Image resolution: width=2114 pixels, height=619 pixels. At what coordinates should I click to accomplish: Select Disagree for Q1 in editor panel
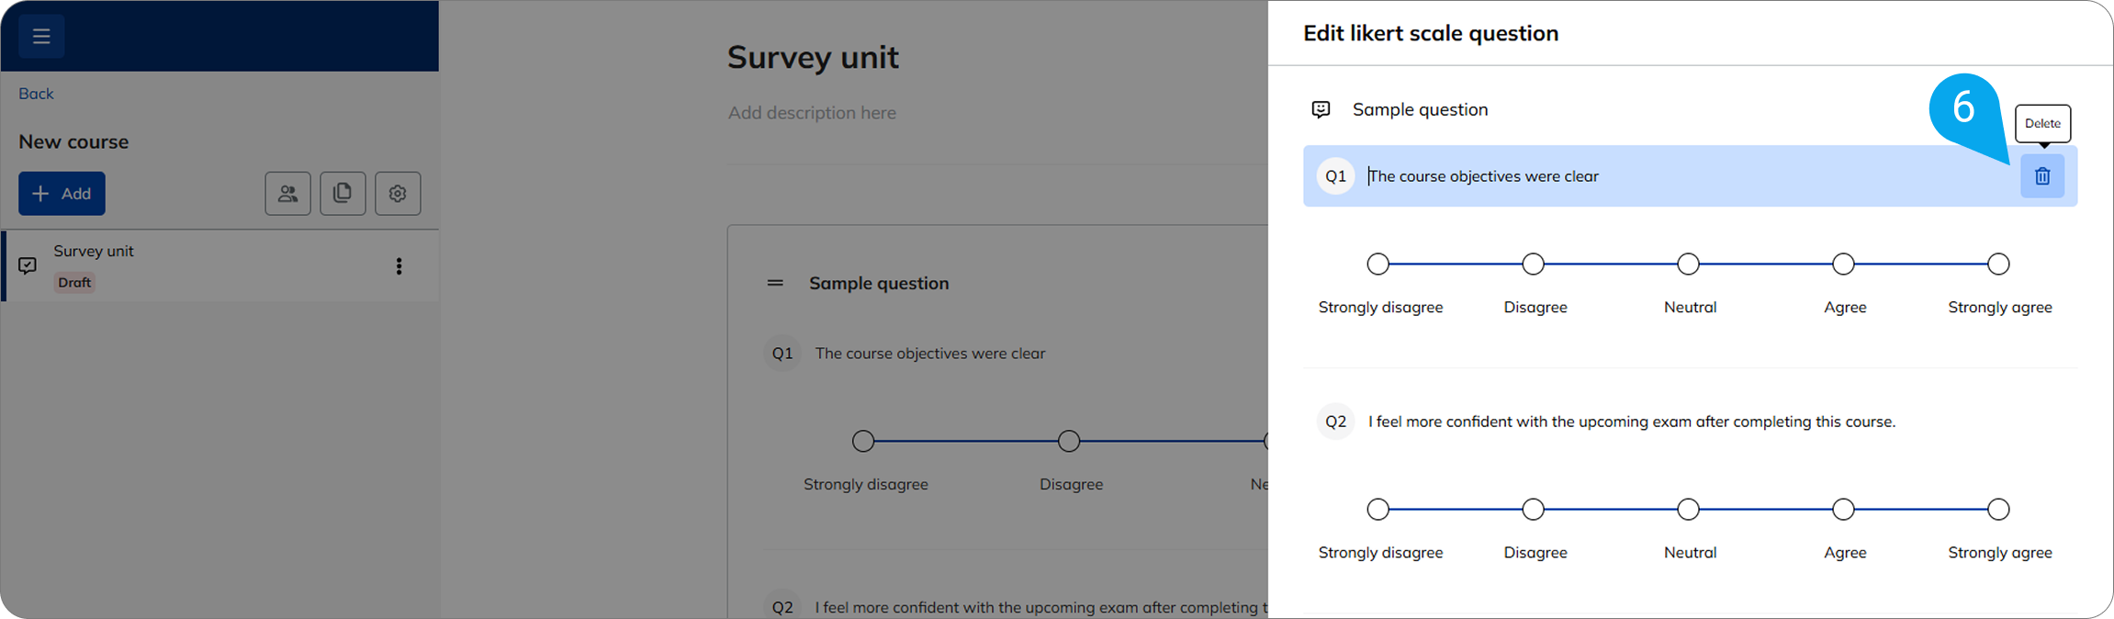coord(1533,264)
